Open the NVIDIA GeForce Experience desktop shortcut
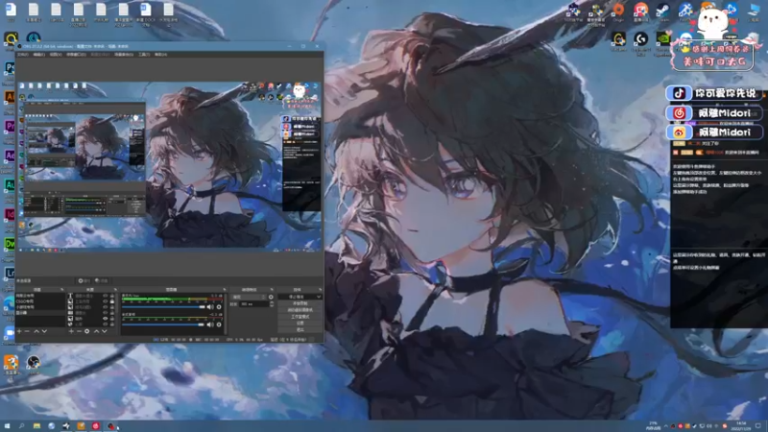Viewport: 768px width, 432px height. pos(662,41)
